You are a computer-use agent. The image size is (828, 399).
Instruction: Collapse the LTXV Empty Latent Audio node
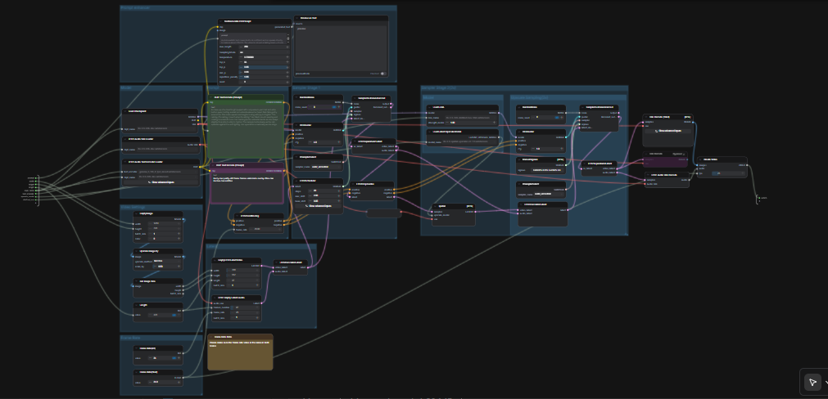(215, 298)
